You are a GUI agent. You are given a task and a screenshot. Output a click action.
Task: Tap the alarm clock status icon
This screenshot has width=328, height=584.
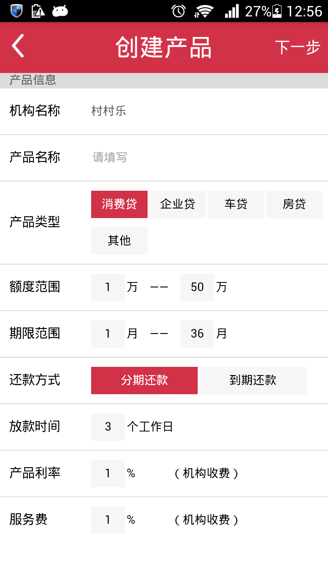179,11
